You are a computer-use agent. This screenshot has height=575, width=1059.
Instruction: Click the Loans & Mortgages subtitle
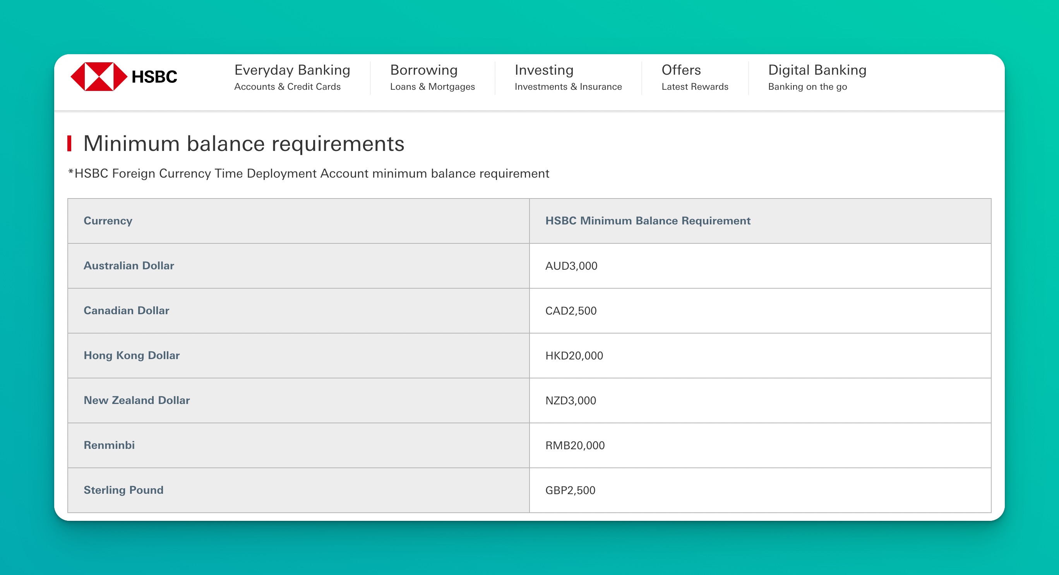pyautogui.click(x=432, y=87)
